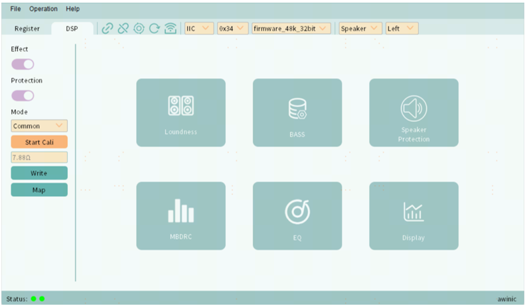Expand the firmware_48k_32bit dropdown
Viewport: 527px width, 308px height.
tap(291, 28)
